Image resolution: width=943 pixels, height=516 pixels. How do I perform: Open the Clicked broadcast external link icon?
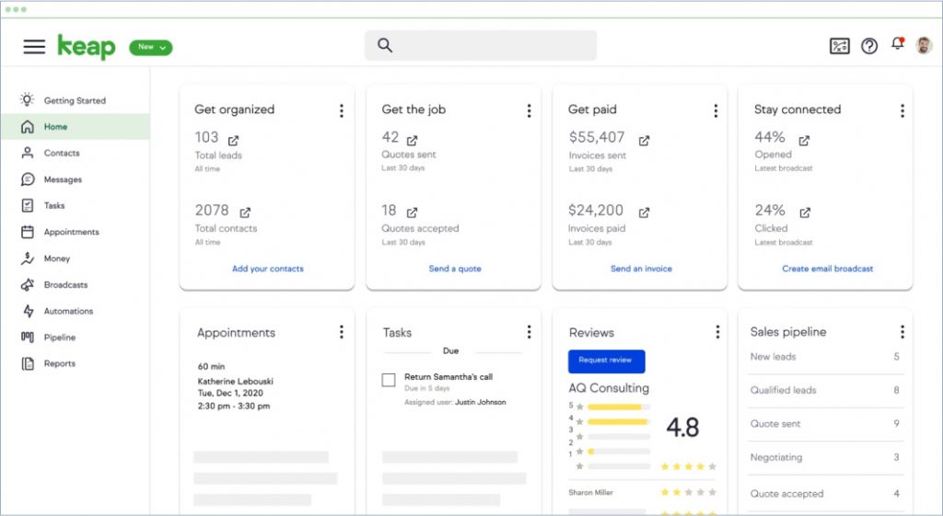pyautogui.click(x=805, y=212)
